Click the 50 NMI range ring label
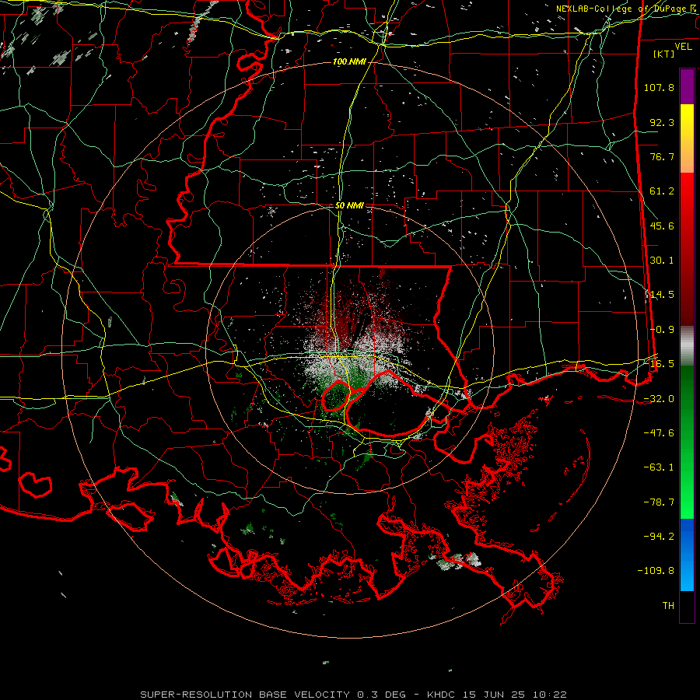Image resolution: width=700 pixels, height=700 pixels. tap(349, 205)
